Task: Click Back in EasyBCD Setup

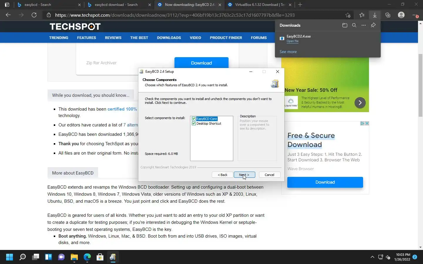Action: pyautogui.click(x=222, y=175)
